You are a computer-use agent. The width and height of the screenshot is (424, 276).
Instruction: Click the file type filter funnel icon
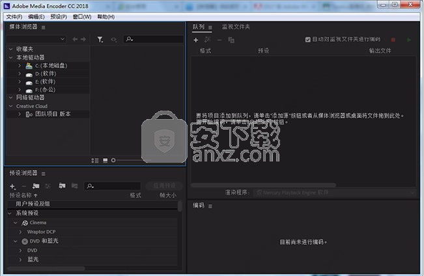tap(100, 40)
